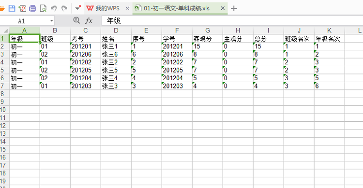Select the cell containing 张三6
The width and height of the screenshot is (363, 188).
116,54
